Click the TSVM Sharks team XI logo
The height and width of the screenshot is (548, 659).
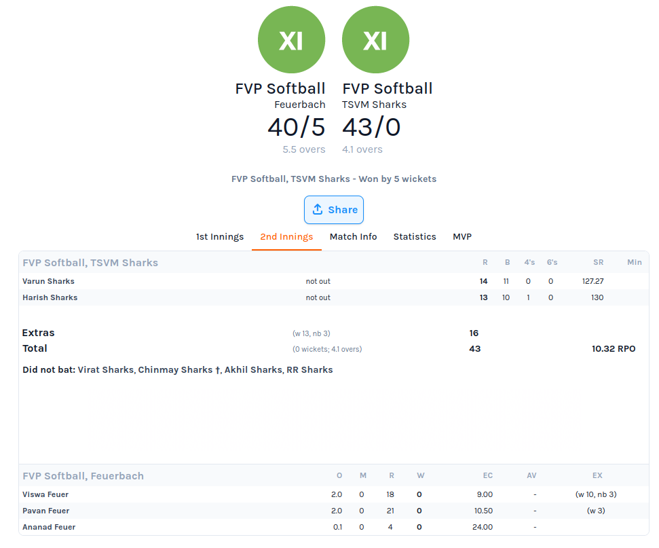(375, 39)
